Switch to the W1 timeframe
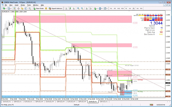Image resolution: width=172 pixels, height=107 pixels. click(x=138, y=9)
